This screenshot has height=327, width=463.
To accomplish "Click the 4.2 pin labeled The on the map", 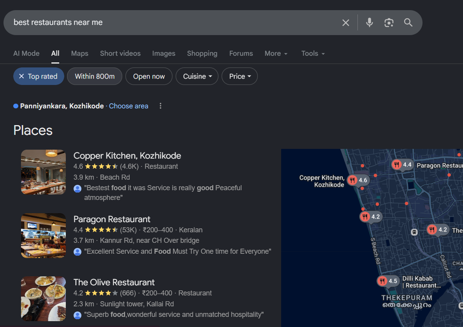I will point(438,230).
